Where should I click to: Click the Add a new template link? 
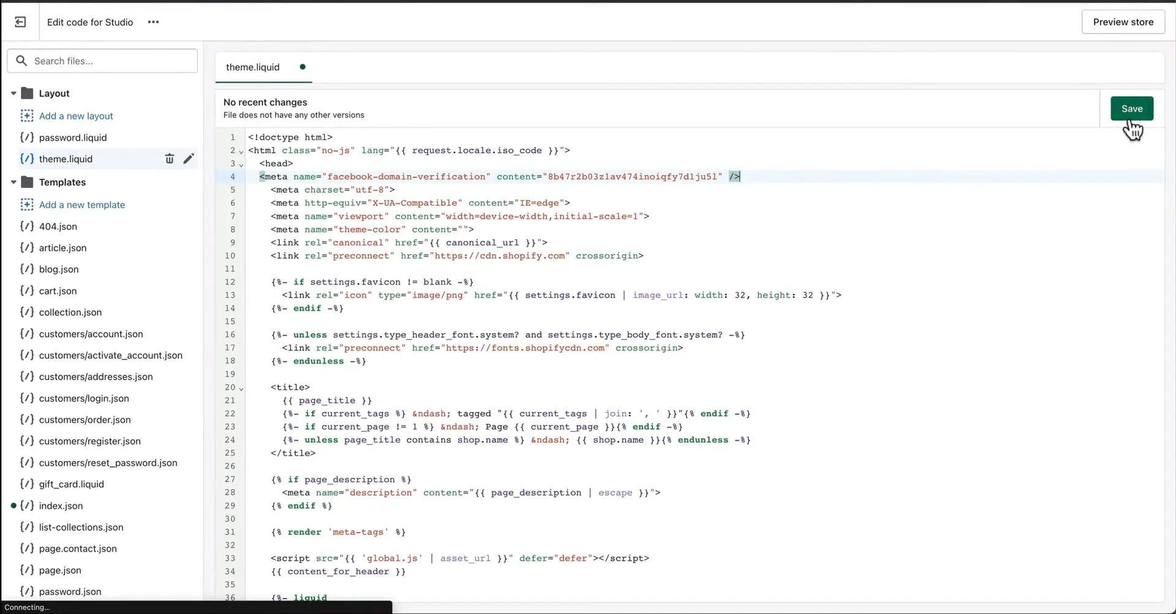coord(82,204)
